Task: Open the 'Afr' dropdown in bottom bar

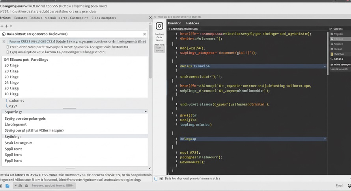Action: (16, 185)
